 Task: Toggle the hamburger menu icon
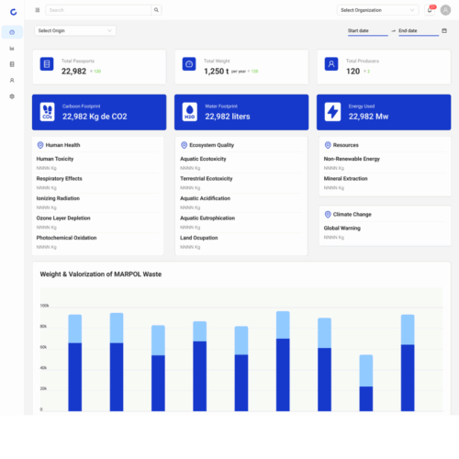point(38,10)
